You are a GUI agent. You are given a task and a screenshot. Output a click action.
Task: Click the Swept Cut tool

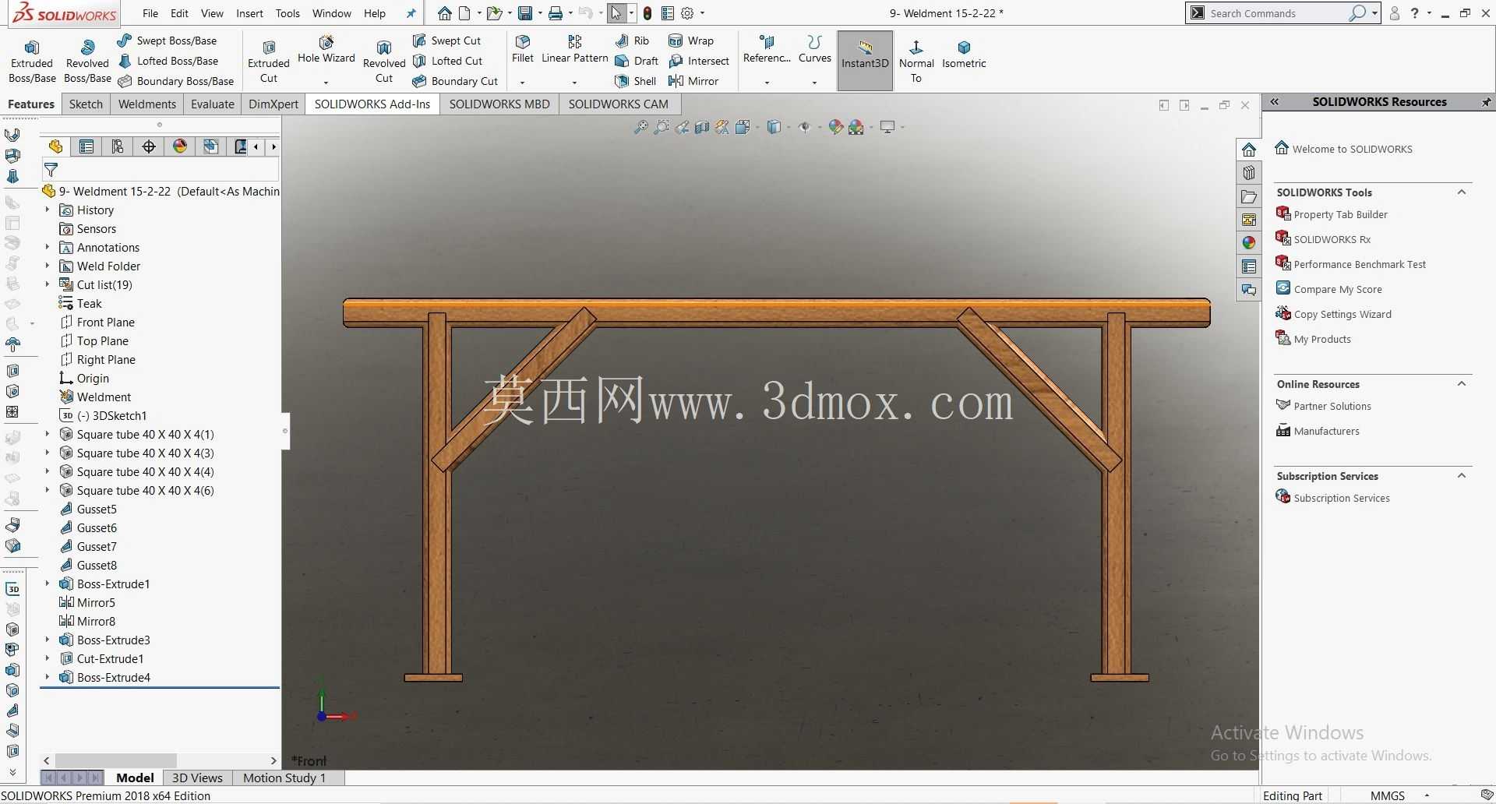446,41
